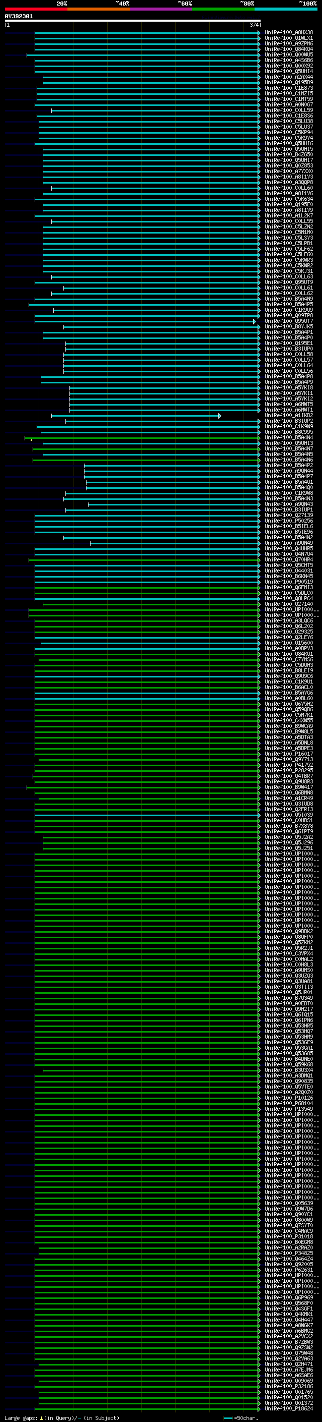
Task: Select hit UniRef100_B6ACL0
Action: click(288, 687)
